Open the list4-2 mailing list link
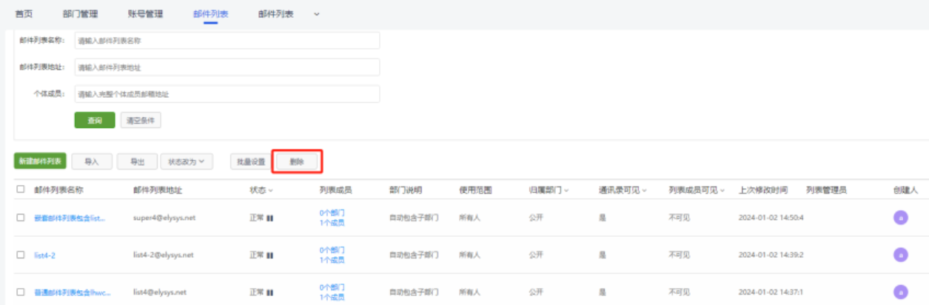 (45, 255)
